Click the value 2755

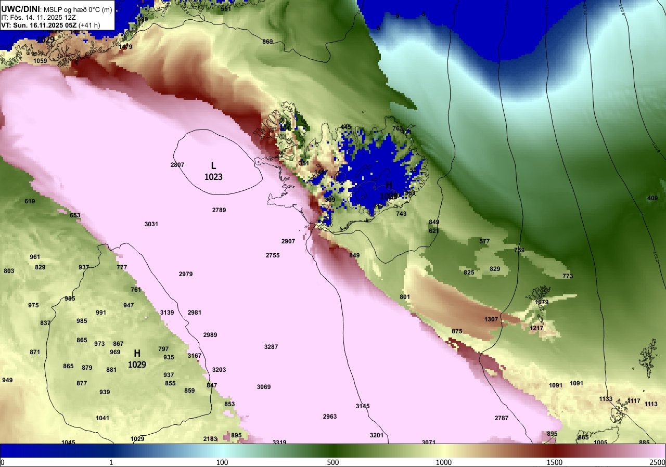(x=273, y=255)
